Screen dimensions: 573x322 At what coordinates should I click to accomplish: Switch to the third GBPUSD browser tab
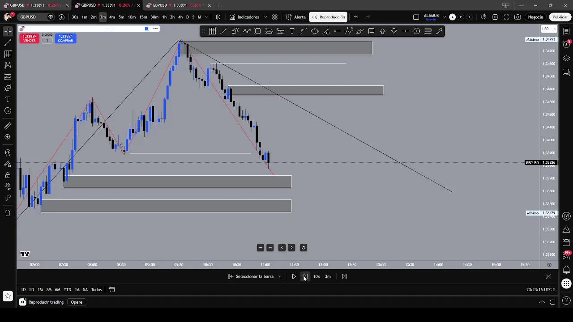pyautogui.click(x=178, y=5)
